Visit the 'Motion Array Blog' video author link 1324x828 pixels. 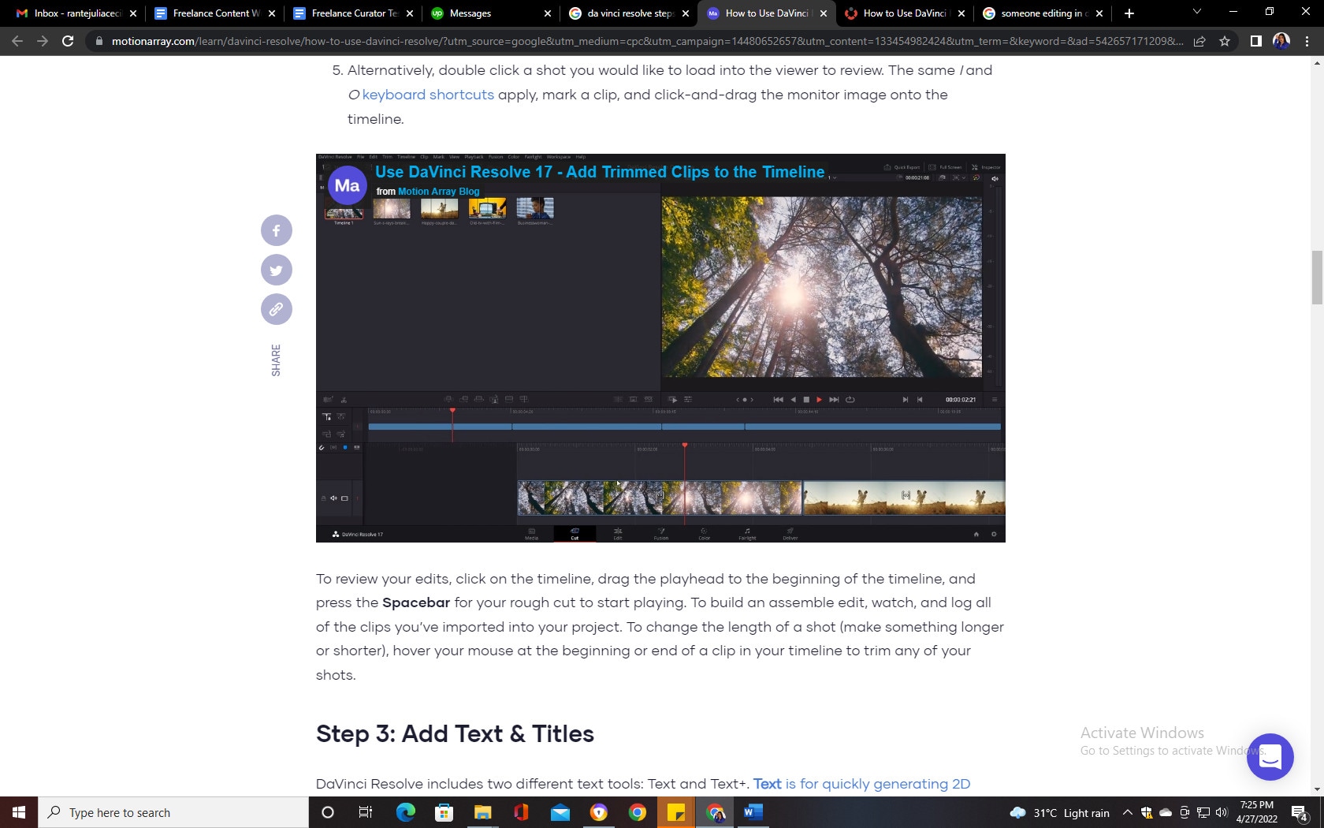[438, 192]
